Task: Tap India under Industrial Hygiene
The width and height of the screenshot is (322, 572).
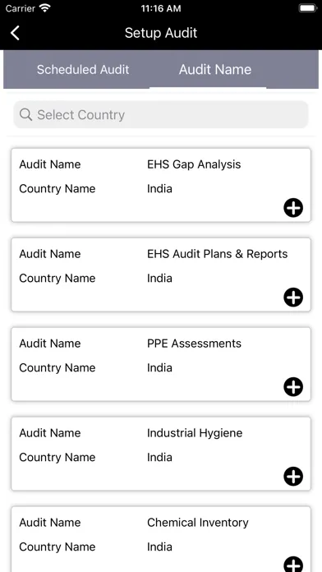Action: click(x=159, y=457)
